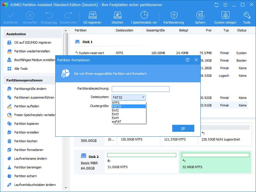Open the hamburger menu in the title bar

tap(225, 5)
